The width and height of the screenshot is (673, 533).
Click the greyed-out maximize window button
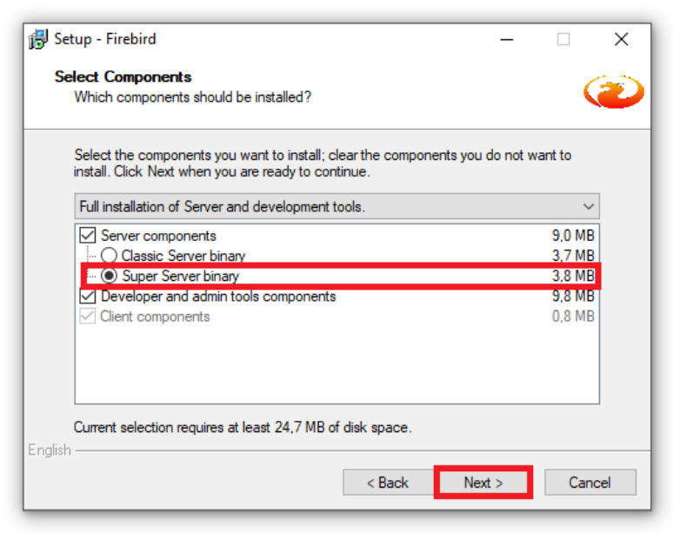[x=563, y=39]
